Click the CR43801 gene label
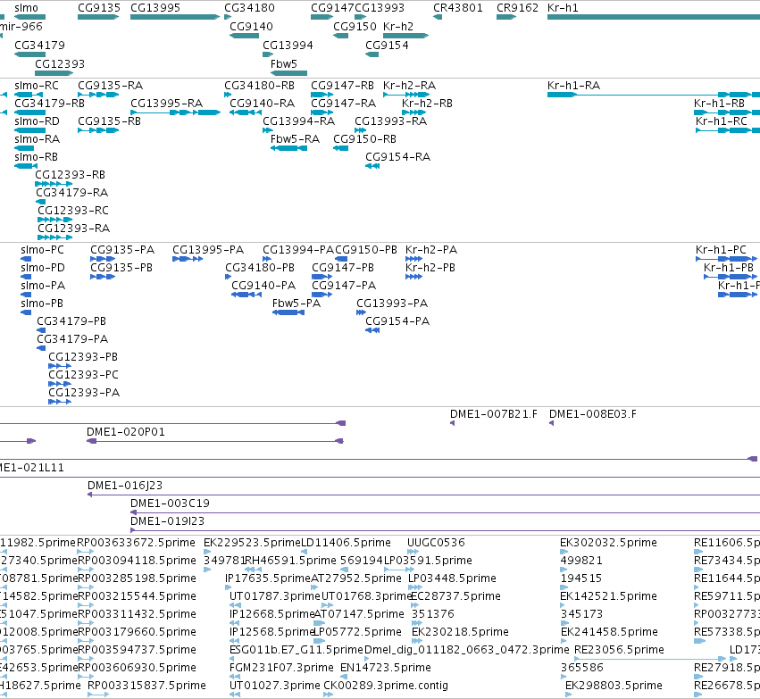This screenshot has width=760, height=699. (457, 8)
